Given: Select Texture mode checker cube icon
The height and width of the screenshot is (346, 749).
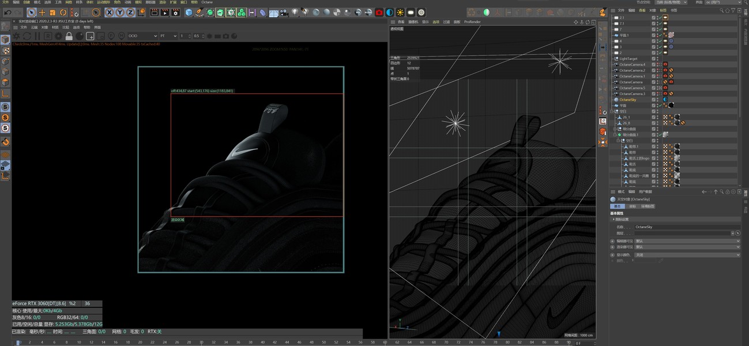Looking at the screenshot, I should (5, 50).
